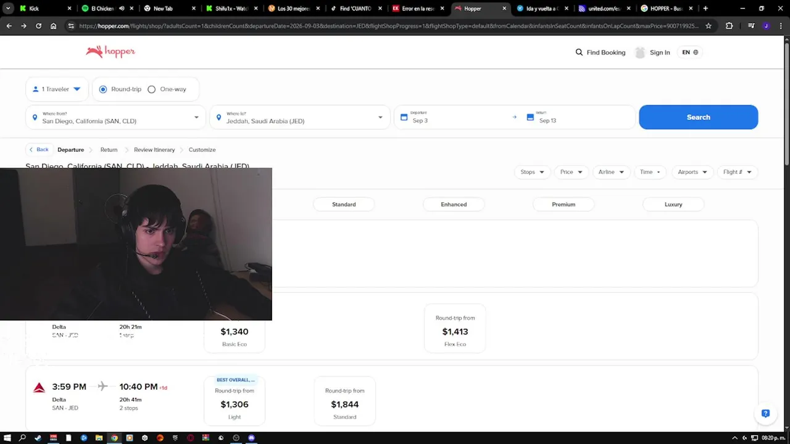Show hidden system tray icons
This screenshot has width=790, height=444.
click(x=734, y=438)
